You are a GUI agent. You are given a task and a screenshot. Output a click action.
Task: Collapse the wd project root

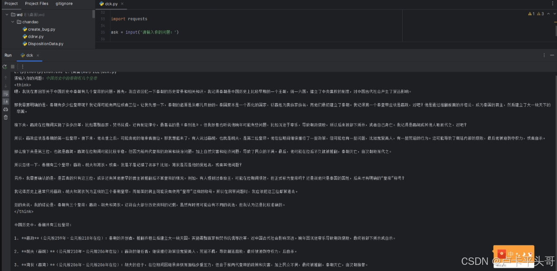7,14
